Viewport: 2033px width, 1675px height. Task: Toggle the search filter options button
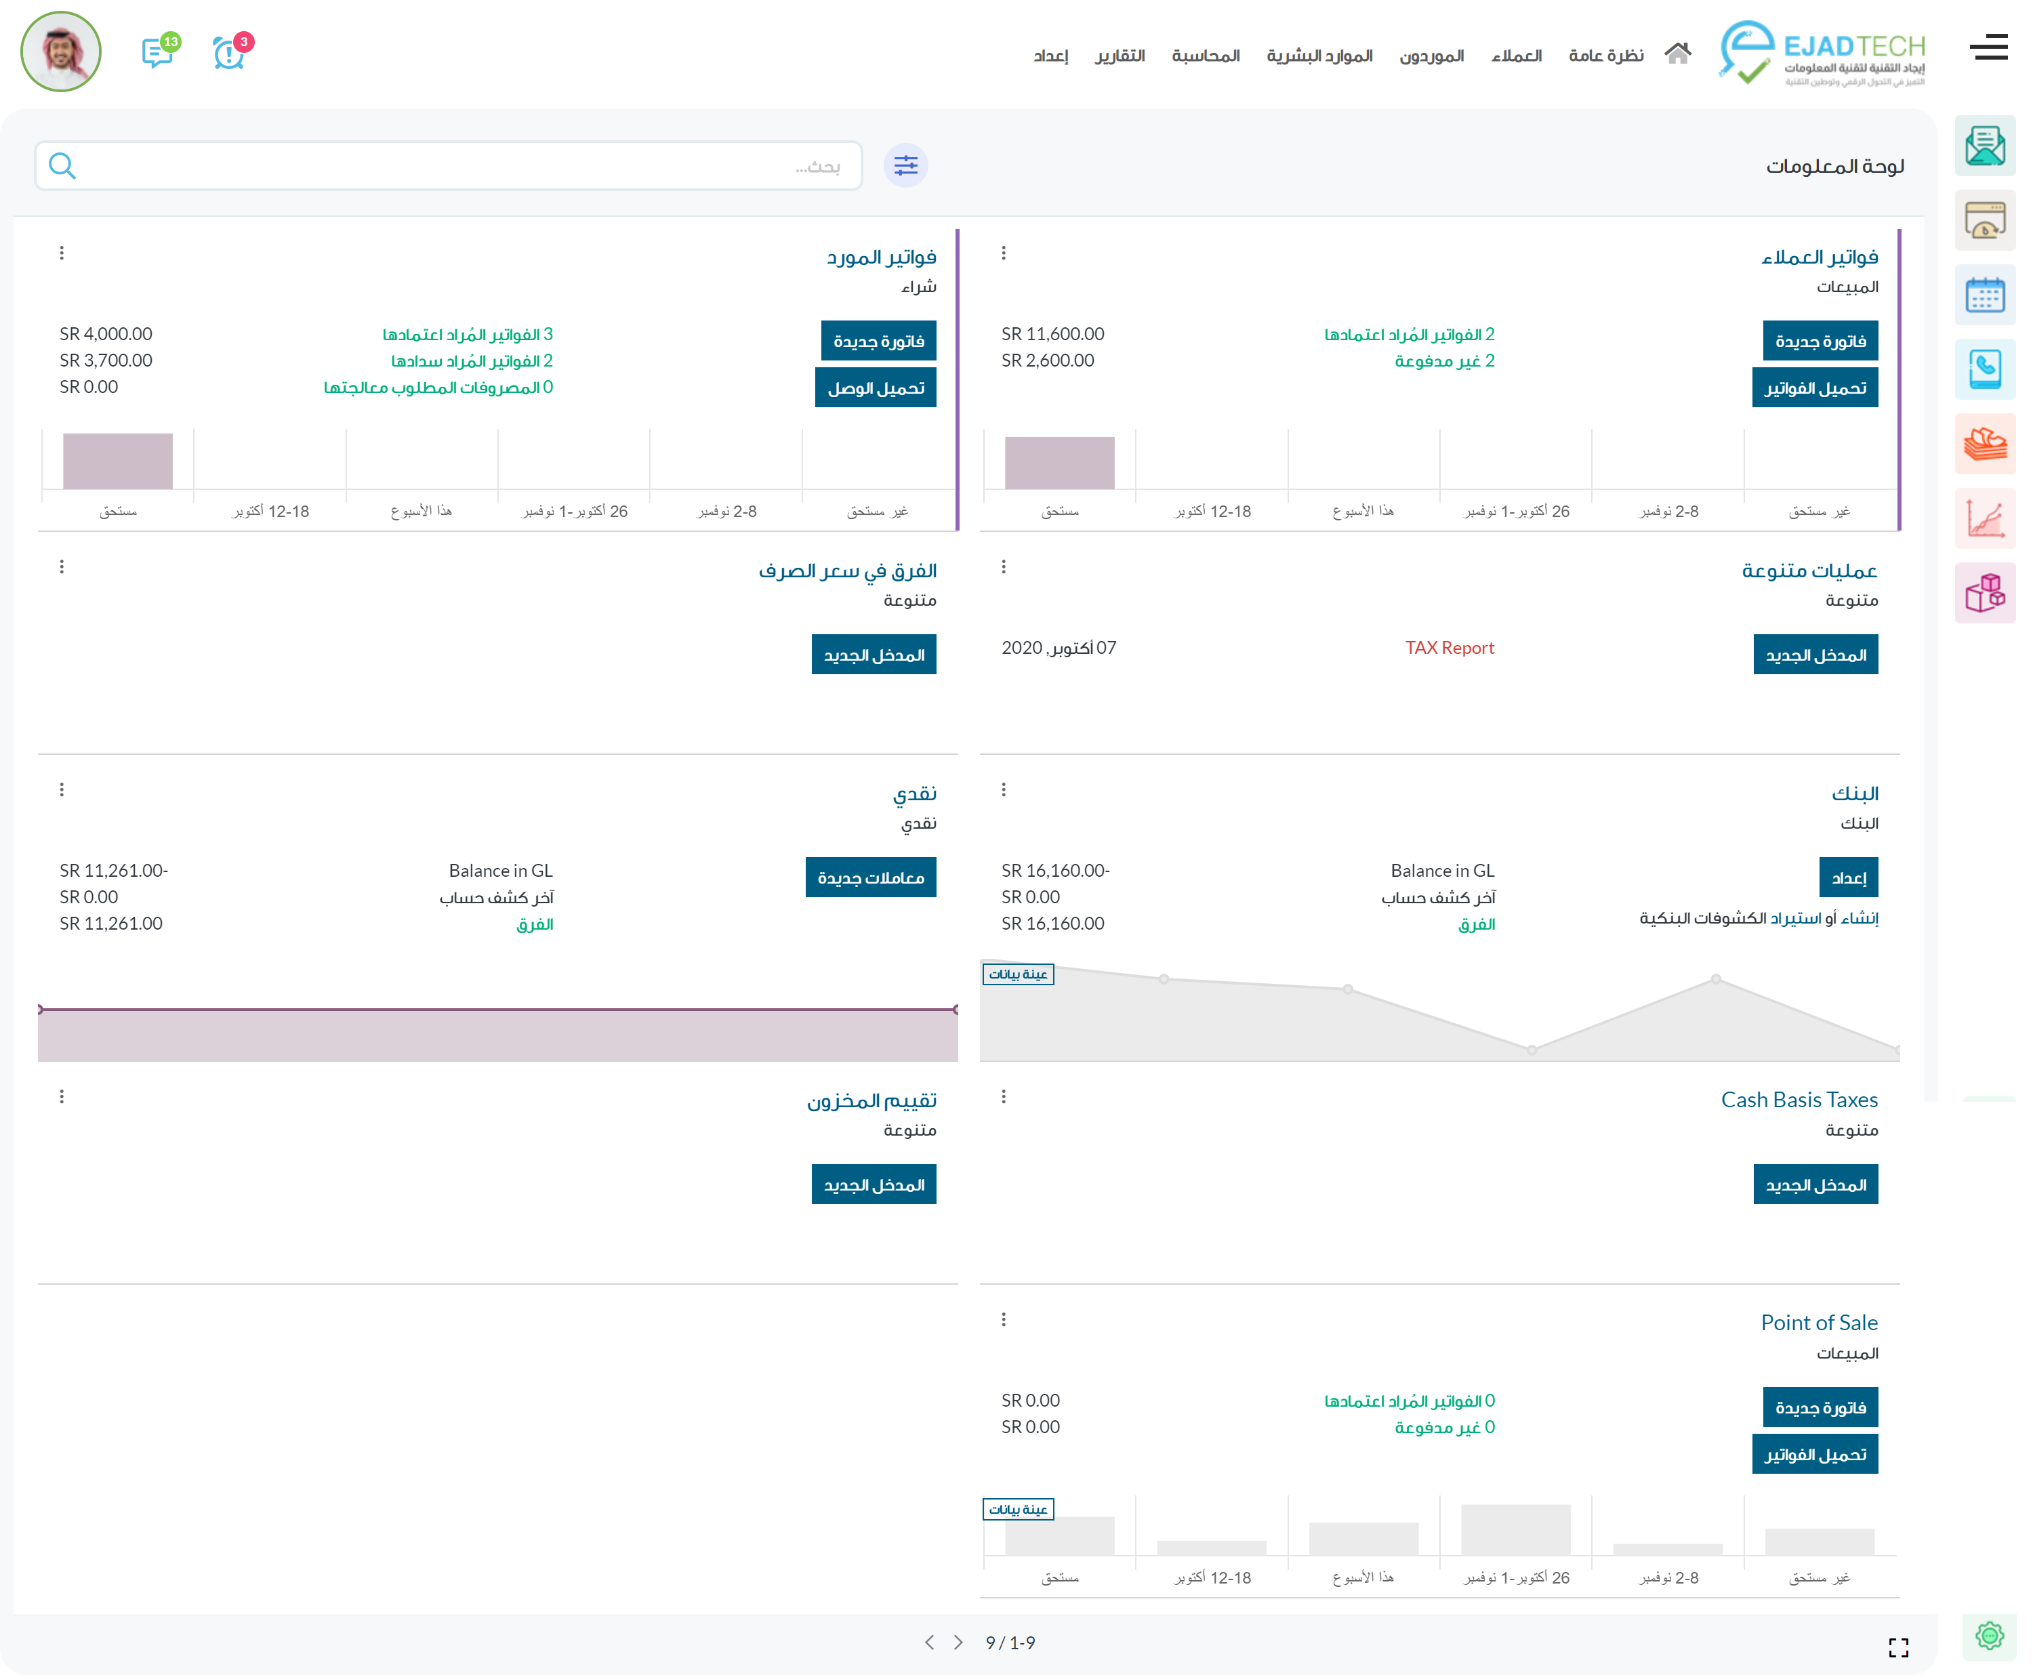pyautogui.click(x=905, y=166)
